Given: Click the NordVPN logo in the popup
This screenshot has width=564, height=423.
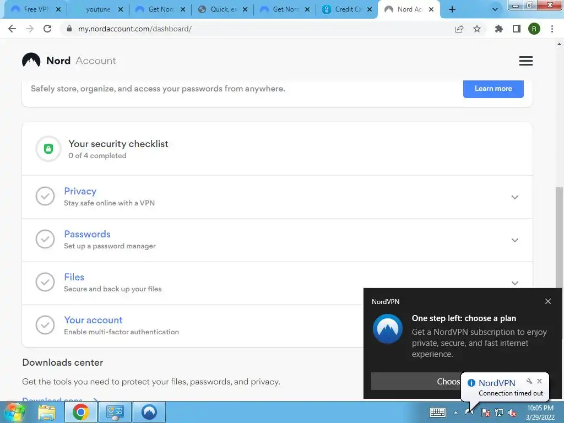Looking at the screenshot, I should 388,329.
